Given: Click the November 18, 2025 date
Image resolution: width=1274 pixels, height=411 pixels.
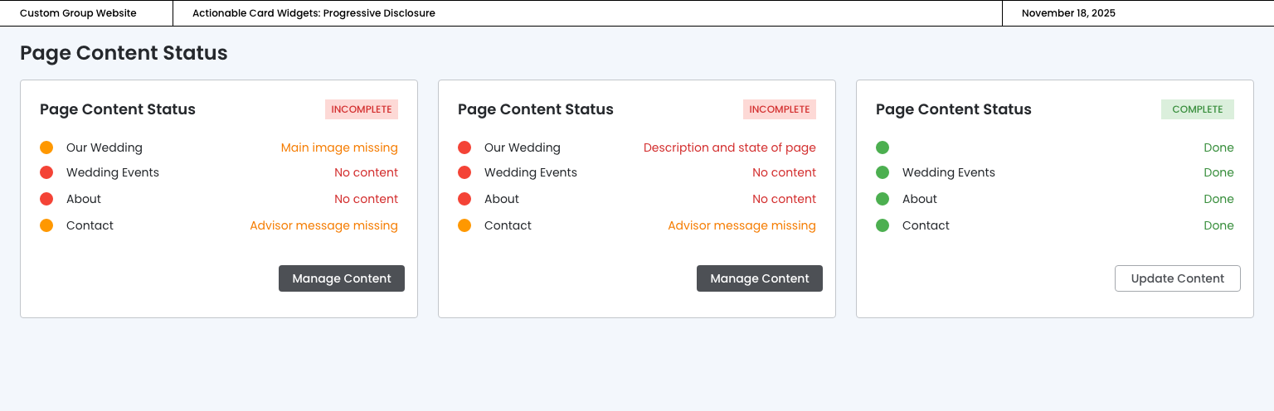Looking at the screenshot, I should click(1068, 13).
